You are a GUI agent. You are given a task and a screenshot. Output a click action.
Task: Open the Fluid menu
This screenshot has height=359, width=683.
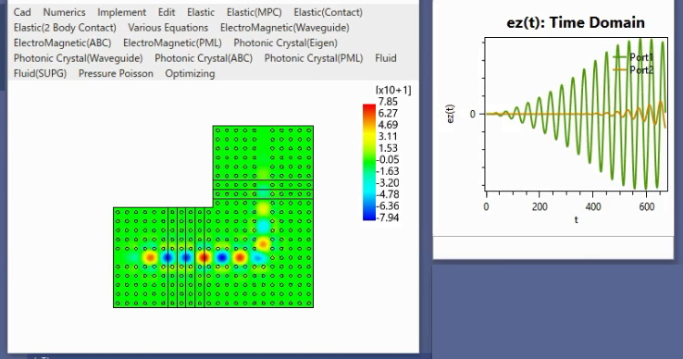tap(386, 58)
